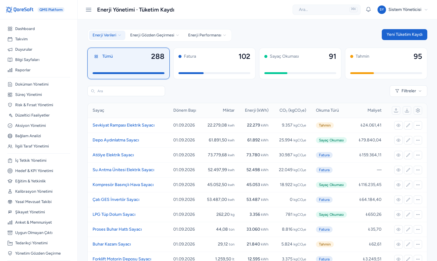The image size is (437, 261).
Task: Open Dashboard in the sidebar
Action: point(39,29)
